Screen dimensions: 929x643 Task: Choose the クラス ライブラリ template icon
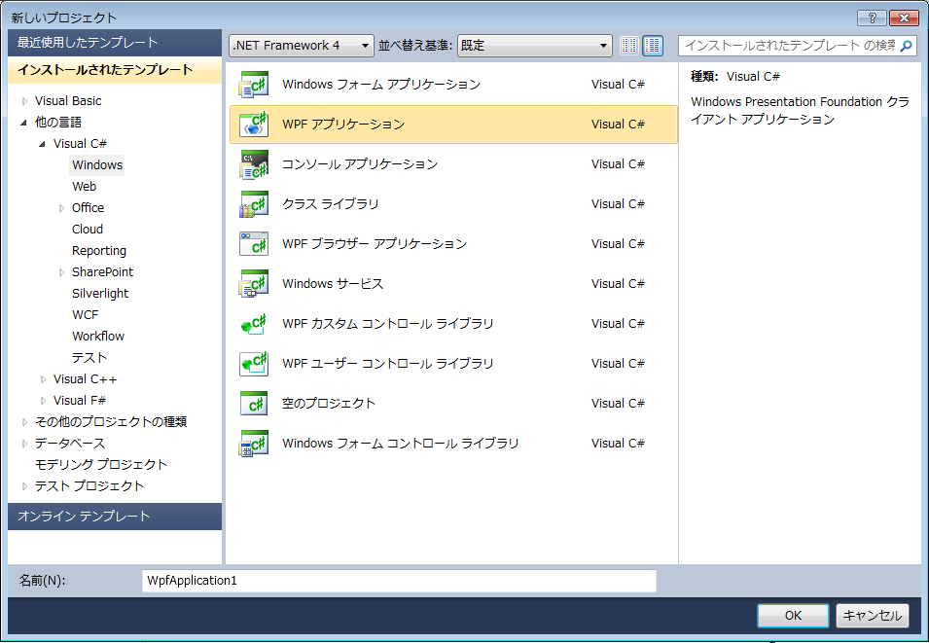pos(253,204)
